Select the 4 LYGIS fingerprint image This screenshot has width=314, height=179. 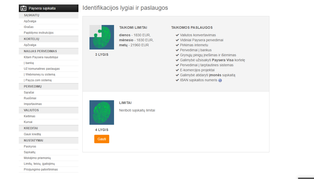[x=102, y=112]
